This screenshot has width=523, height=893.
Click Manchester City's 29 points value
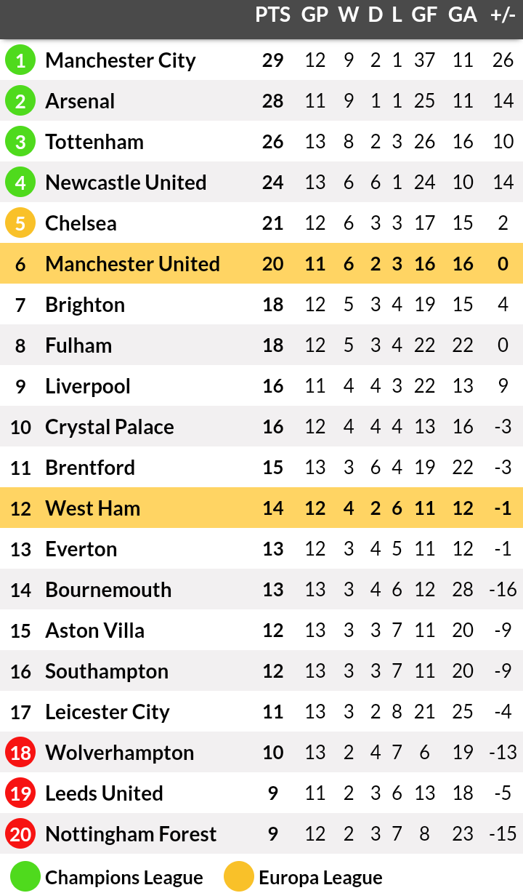pos(272,60)
